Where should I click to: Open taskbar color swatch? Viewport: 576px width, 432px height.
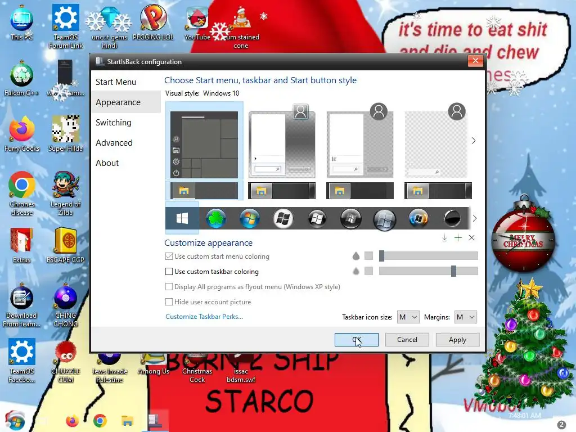(x=368, y=271)
